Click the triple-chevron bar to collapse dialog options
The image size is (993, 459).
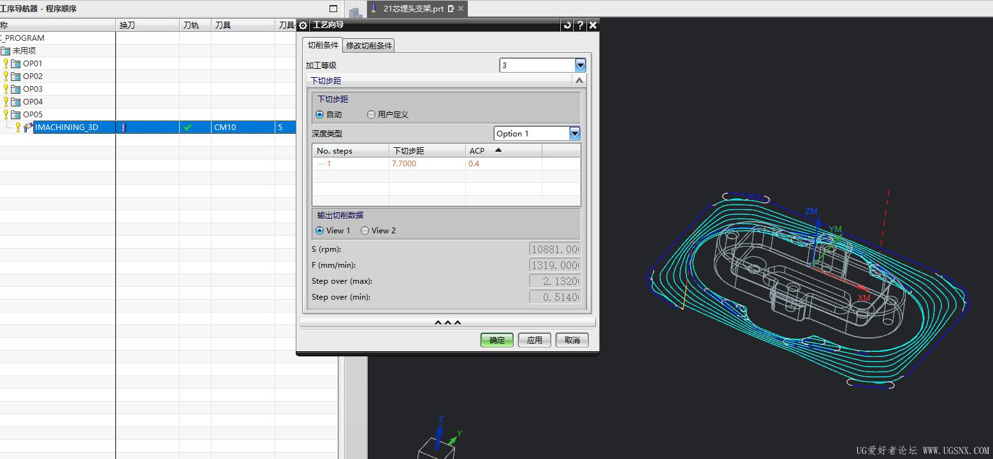coord(447,323)
